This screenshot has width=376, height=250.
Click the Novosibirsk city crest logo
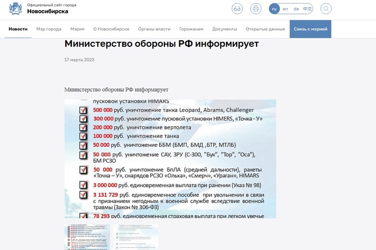pyautogui.click(x=17, y=9)
